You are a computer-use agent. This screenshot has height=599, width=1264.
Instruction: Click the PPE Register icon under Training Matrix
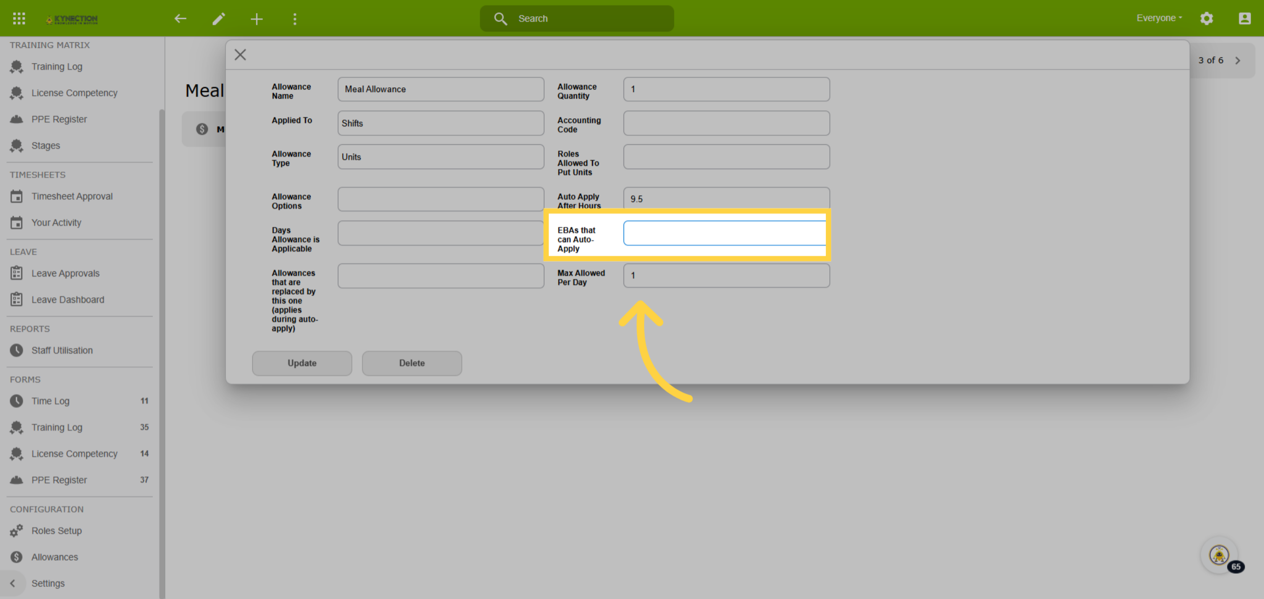pos(16,119)
